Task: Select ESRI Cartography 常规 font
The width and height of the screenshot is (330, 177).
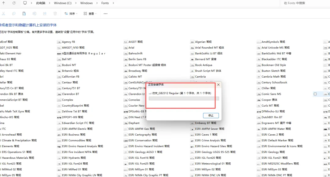Action: pyautogui.click(x=143, y=135)
